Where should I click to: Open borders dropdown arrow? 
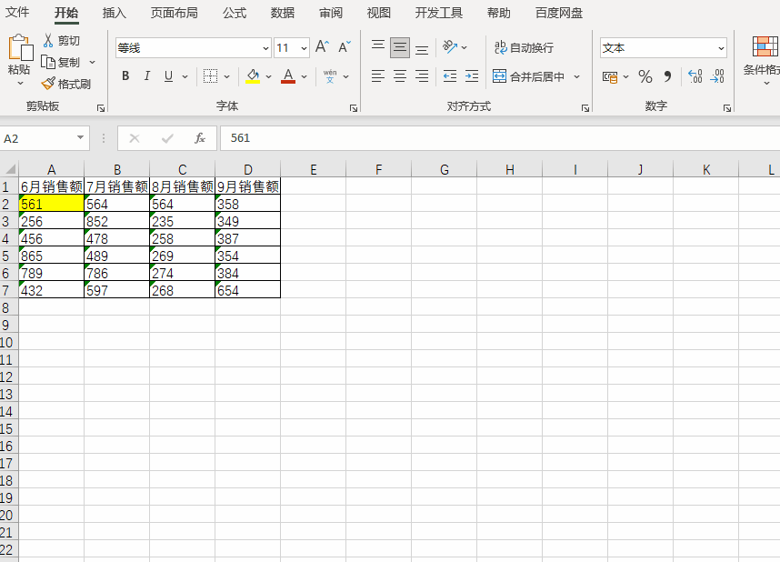(x=226, y=76)
